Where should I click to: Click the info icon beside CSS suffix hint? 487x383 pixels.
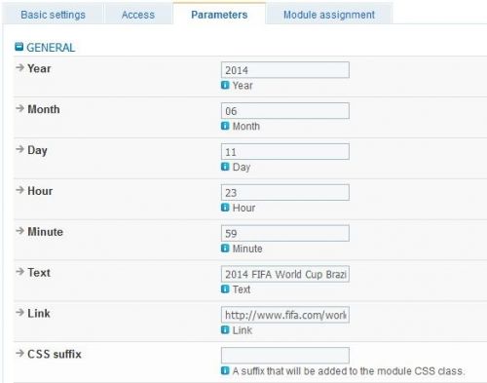click(x=225, y=370)
